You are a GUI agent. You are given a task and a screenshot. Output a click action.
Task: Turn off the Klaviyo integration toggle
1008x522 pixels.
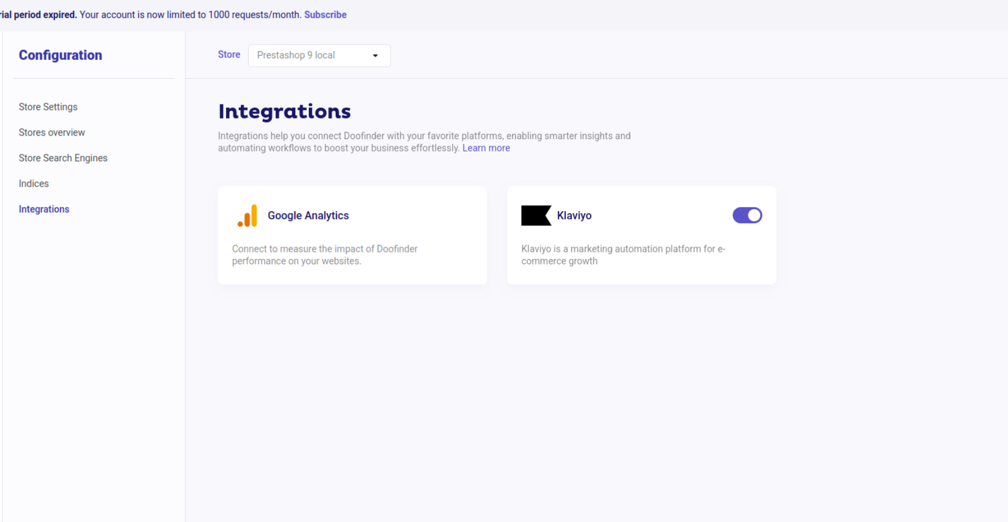point(747,215)
